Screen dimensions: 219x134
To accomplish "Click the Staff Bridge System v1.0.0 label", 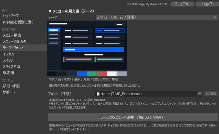I will point(147,4).
